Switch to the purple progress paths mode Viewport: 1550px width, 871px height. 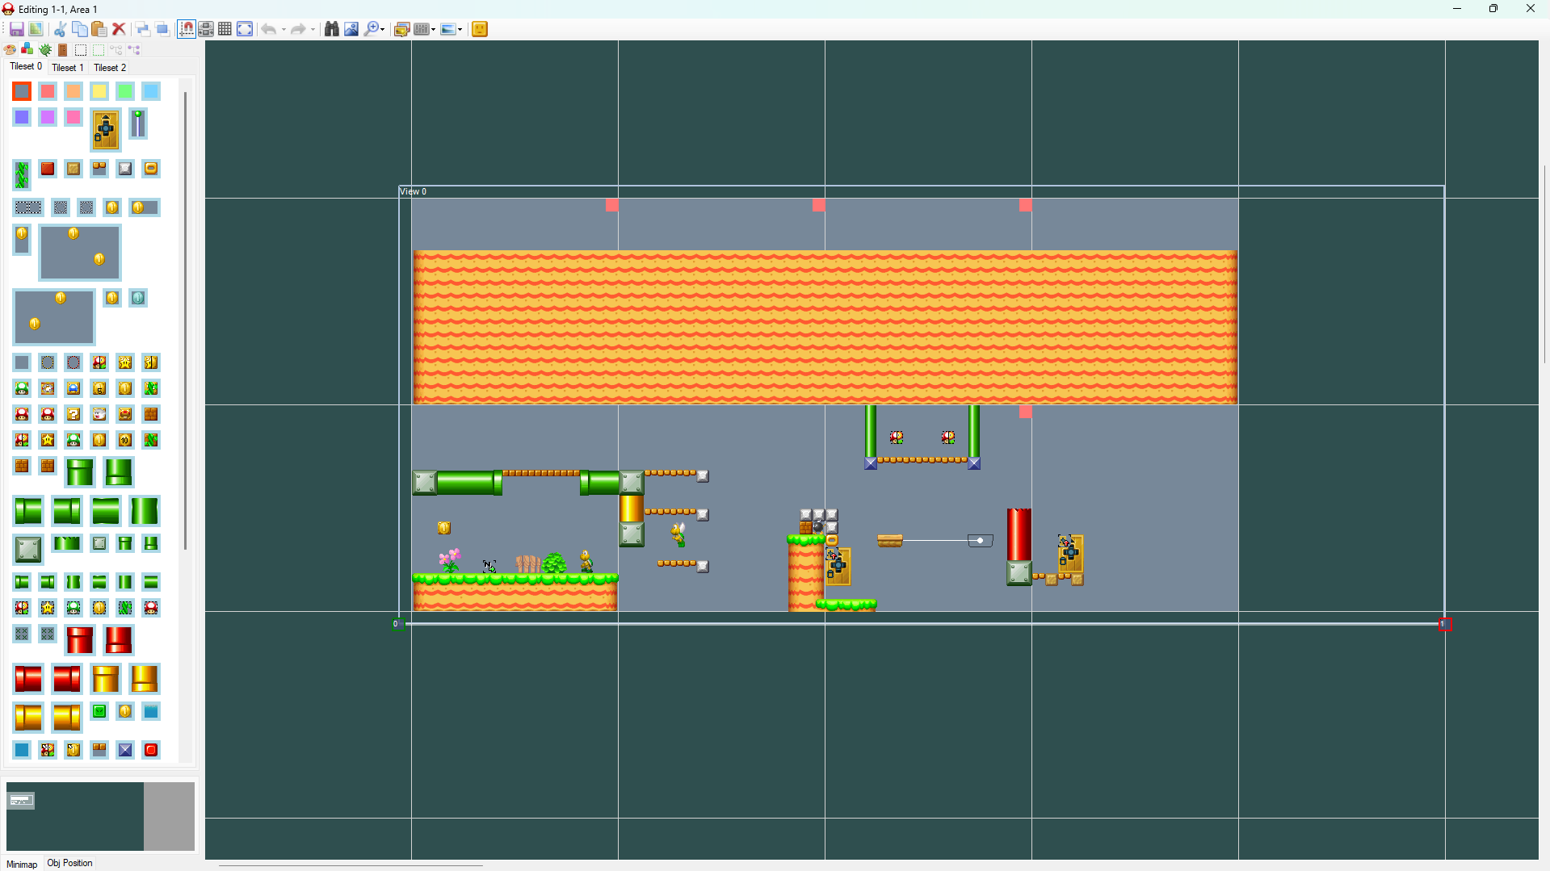tap(134, 50)
